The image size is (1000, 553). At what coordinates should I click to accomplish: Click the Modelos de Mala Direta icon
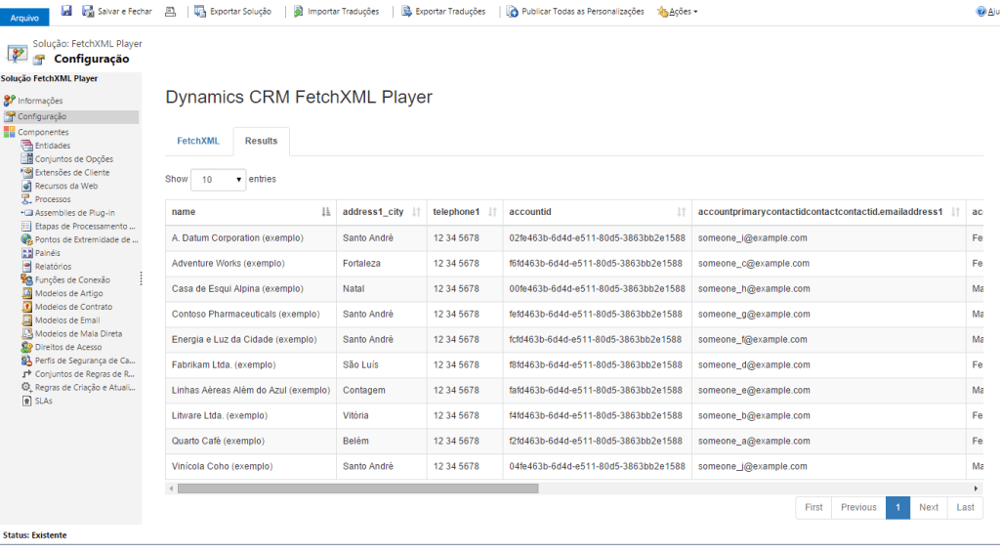tap(26, 333)
